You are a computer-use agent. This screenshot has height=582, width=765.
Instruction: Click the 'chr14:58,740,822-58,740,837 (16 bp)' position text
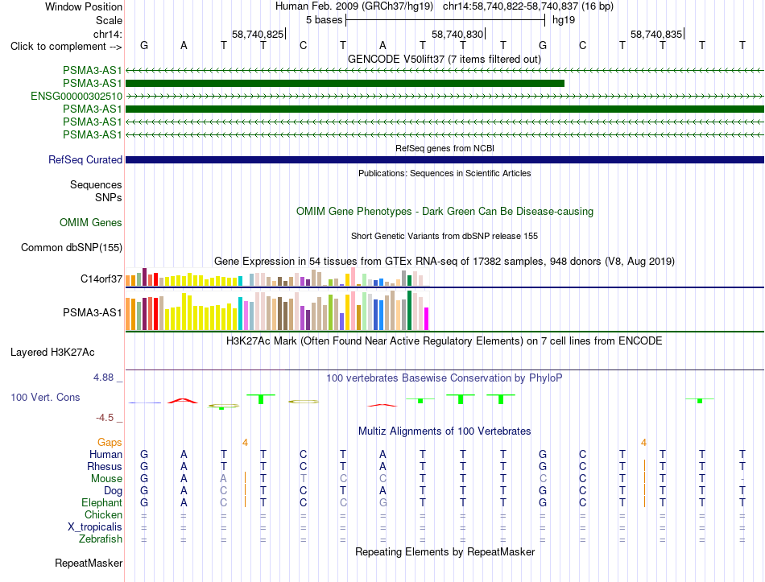[x=528, y=6]
